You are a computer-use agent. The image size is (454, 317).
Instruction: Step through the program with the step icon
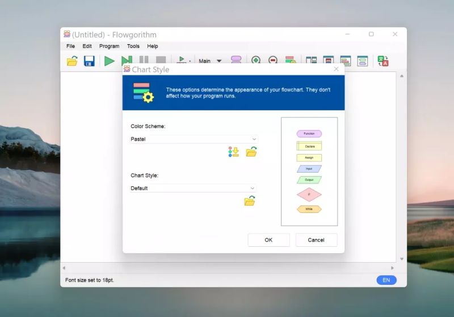pyautogui.click(x=127, y=60)
